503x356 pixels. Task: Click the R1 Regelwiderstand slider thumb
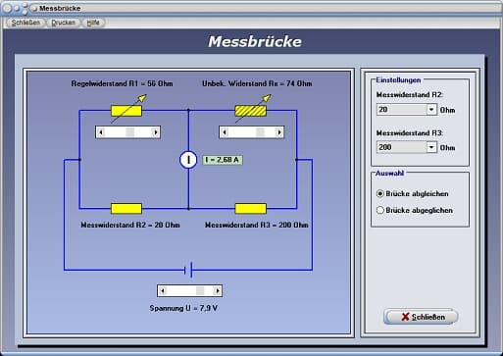(x=129, y=132)
